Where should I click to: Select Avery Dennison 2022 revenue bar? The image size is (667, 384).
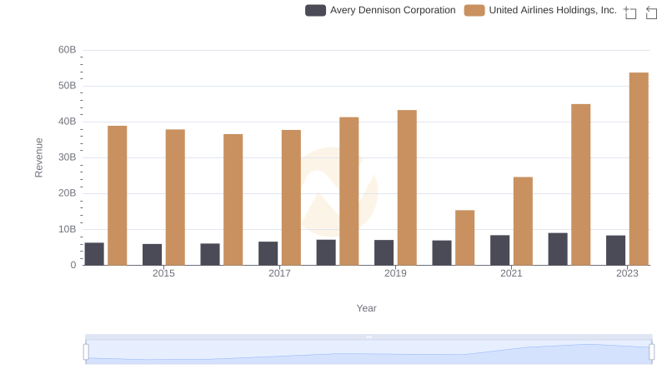point(558,249)
